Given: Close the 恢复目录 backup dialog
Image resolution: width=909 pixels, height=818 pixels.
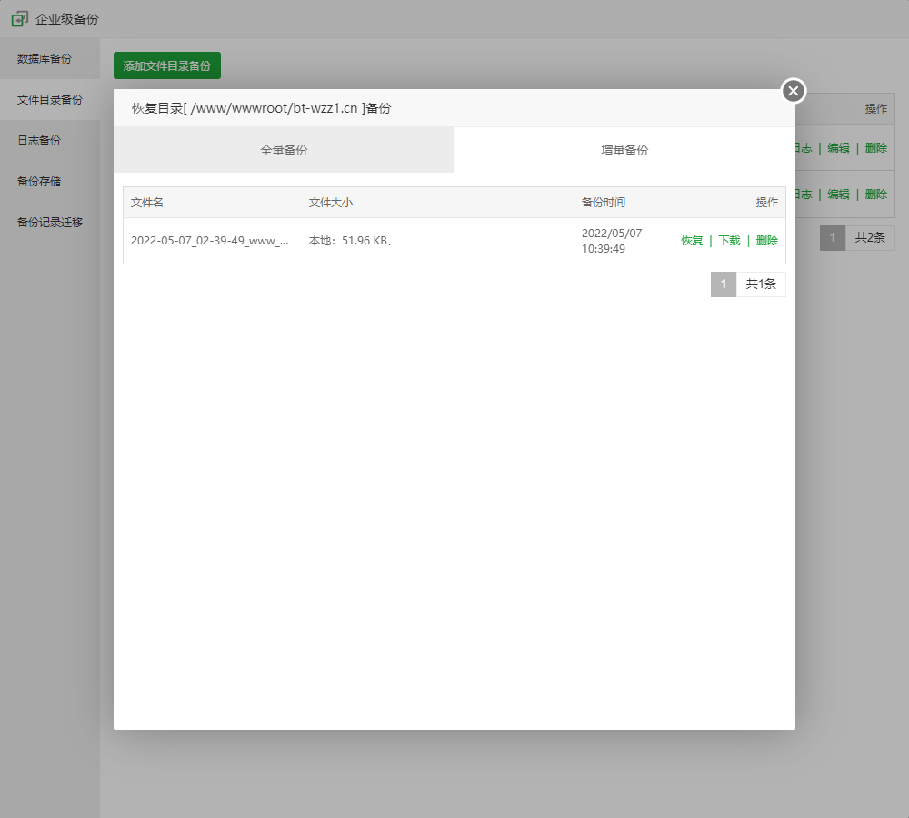Looking at the screenshot, I should (794, 91).
